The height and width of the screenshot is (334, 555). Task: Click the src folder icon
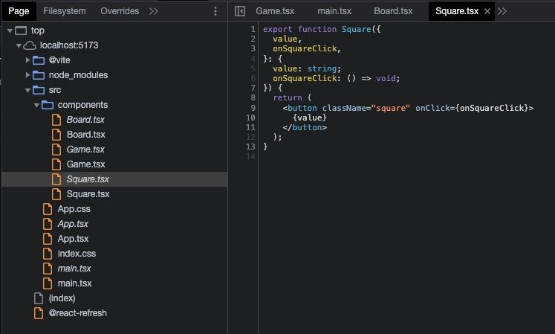click(39, 90)
